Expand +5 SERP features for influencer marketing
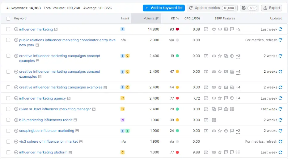The width and height of the screenshot is (288, 159). pos(238,30)
